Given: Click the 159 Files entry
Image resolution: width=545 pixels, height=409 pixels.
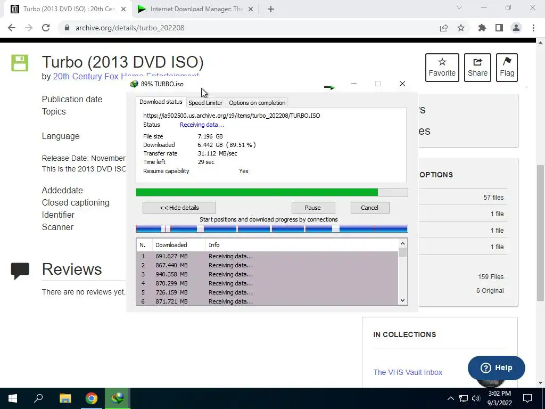Looking at the screenshot, I should 490,277.
